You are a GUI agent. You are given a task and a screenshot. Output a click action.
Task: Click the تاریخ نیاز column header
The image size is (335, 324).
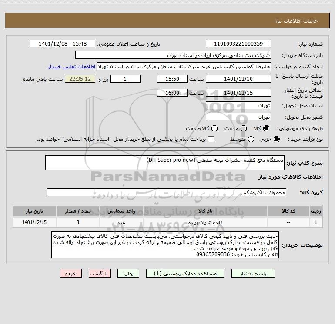[x=34, y=211]
